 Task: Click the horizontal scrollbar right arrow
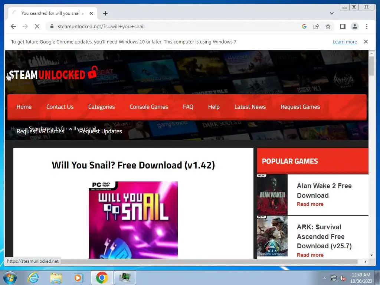[x=366, y=262]
